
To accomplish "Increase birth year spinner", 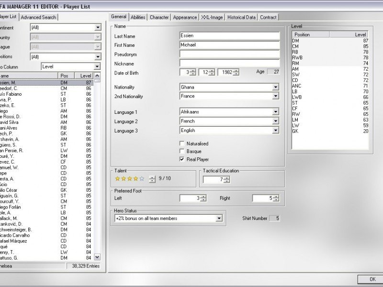I will click(235, 70).
